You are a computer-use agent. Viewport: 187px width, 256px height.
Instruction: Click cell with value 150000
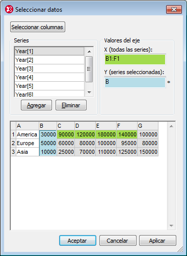148,152
